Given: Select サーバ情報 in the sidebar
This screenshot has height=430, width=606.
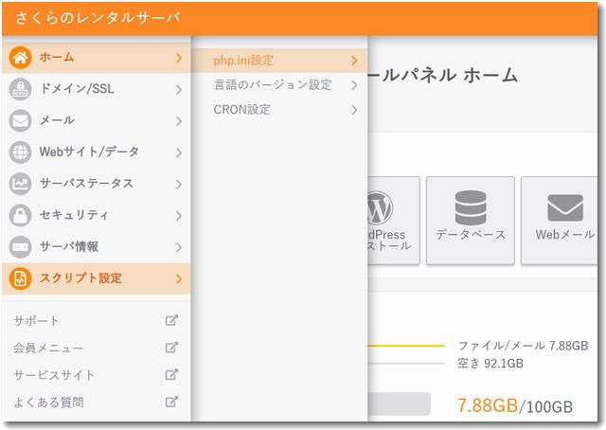Looking at the screenshot, I should 97,246.
